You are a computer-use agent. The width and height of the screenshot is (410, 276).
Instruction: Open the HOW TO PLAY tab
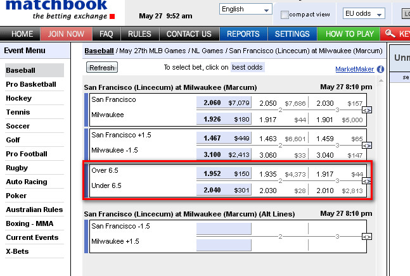click(349, 34)
